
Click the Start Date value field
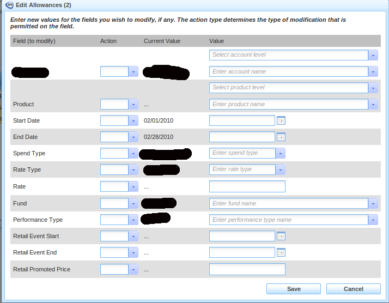[x=242, y=120]
